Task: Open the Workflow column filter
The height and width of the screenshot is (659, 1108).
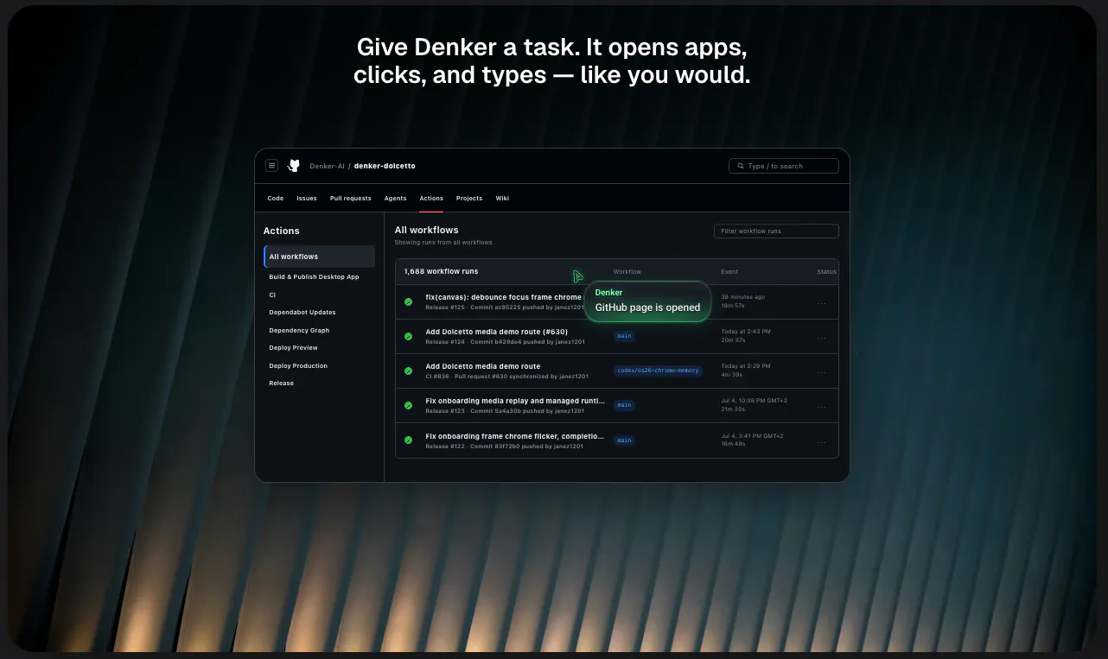Action: [627, 272]
